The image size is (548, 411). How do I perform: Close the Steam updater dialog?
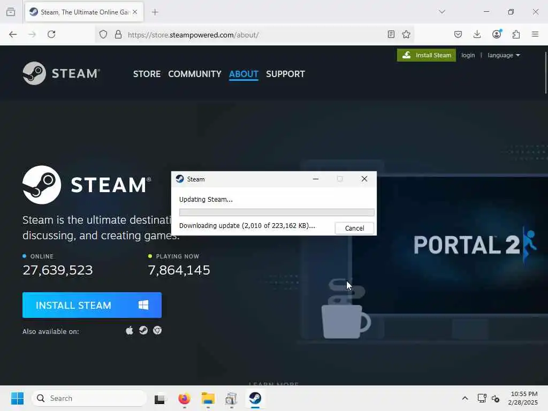pyautogui.click(x=364, y=179)
